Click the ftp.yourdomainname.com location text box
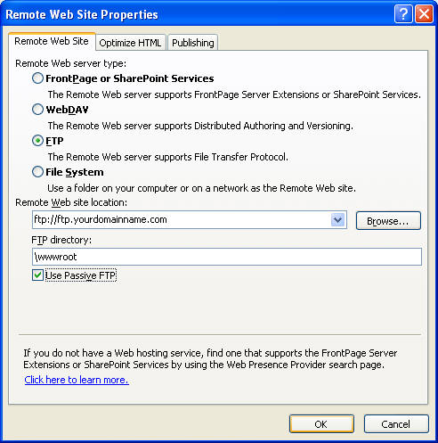The width and height of the screenshot is (438, 443). 181,220
